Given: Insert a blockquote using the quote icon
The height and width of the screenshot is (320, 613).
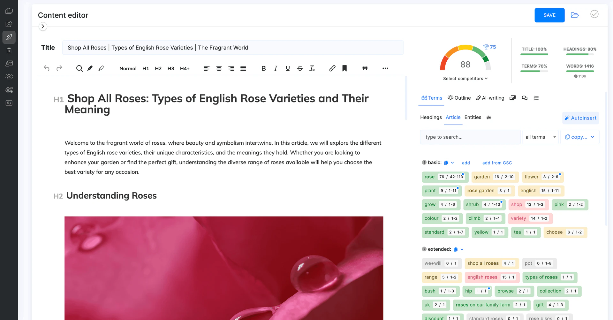Looking at the screenshot, I should pos(365,68).
